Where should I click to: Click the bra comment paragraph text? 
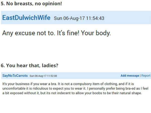[75, 88]
